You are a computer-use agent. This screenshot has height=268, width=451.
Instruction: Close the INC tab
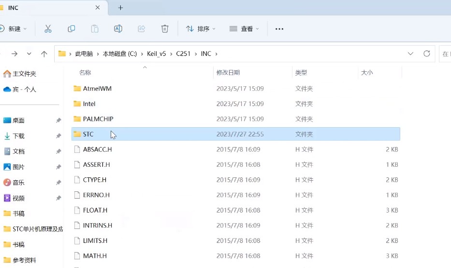coord(98,7)
